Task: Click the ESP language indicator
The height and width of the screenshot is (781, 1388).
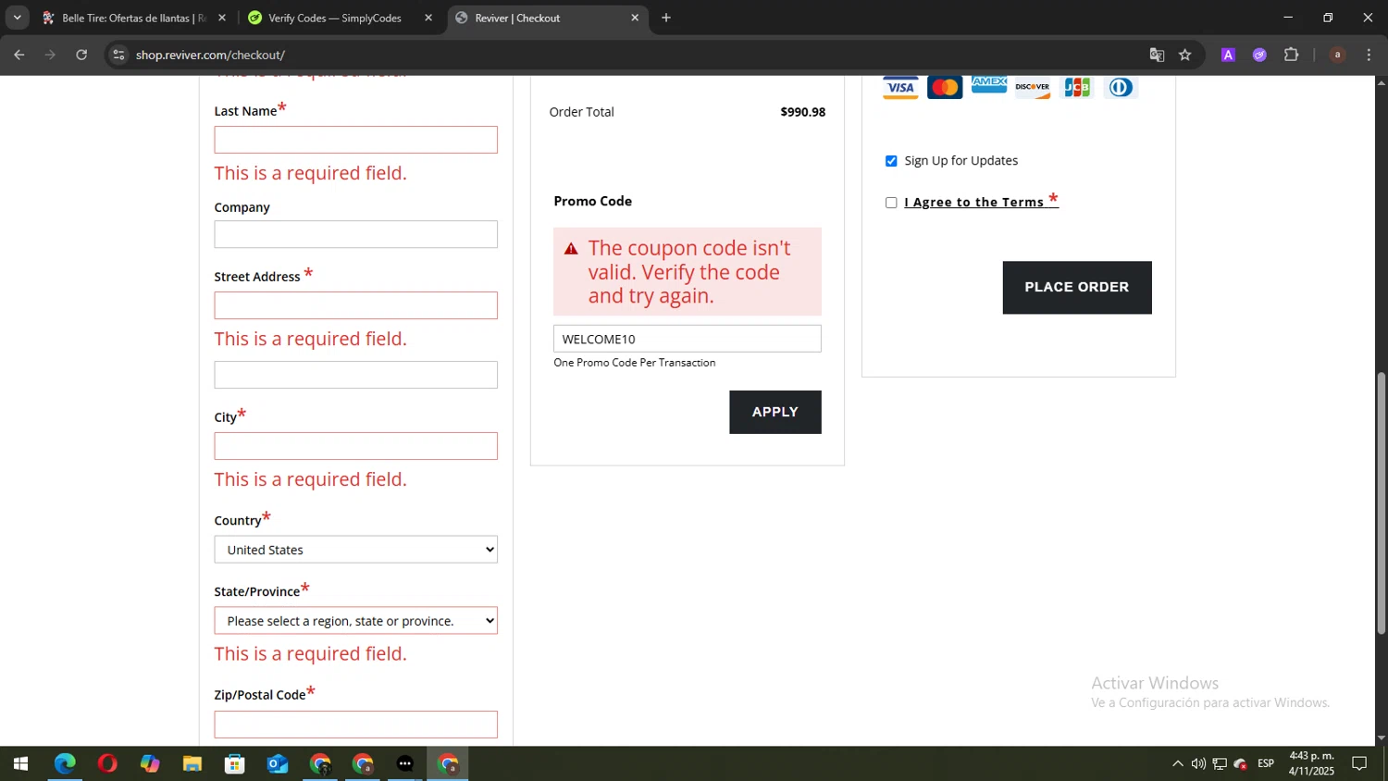Action: click(1266, 763)
